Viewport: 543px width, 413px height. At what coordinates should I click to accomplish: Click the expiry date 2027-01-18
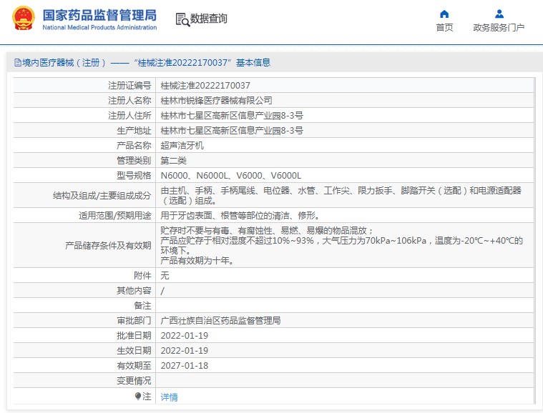184,365
